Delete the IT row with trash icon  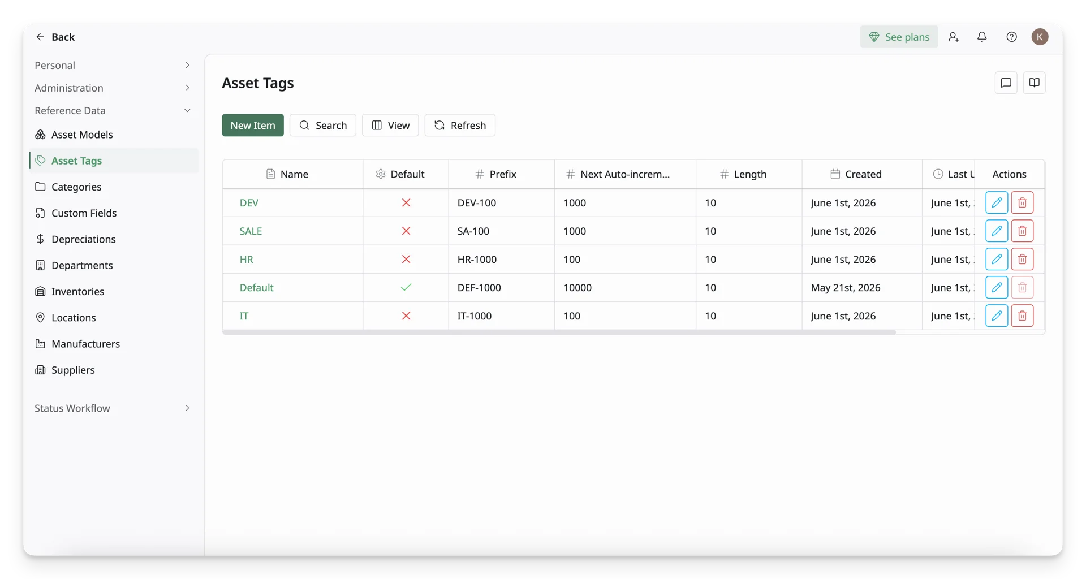click(x=1022, y=316)
